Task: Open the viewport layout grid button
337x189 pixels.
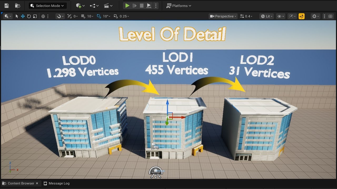Action: (330, 16)
